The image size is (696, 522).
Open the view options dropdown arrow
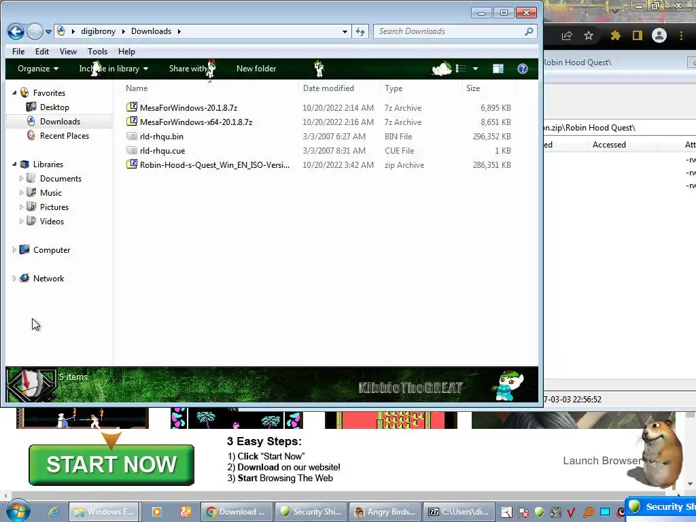coord(475,69)
